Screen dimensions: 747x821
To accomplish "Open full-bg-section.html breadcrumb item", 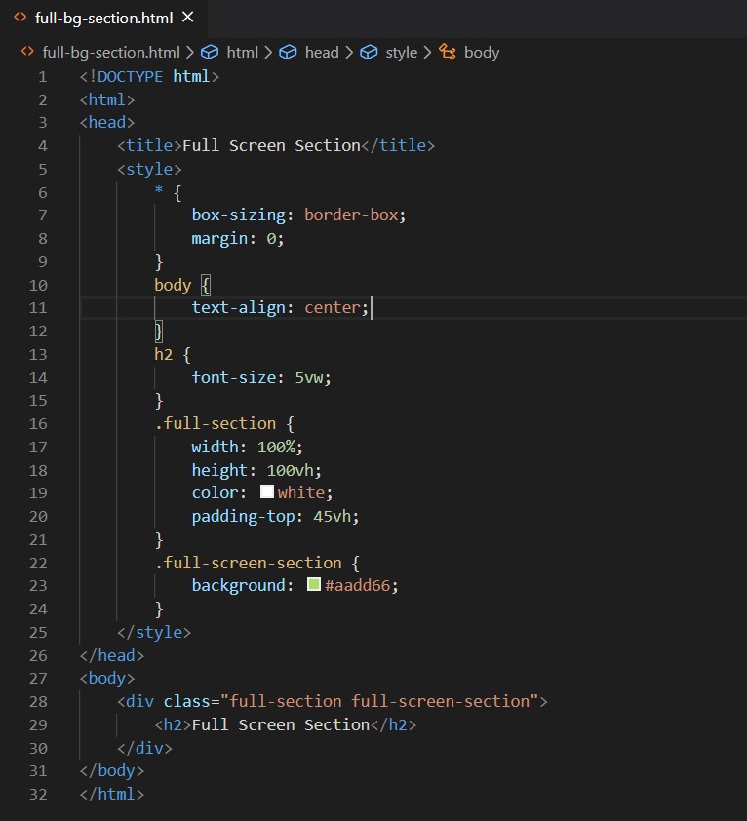I will (x=111, y=53).
